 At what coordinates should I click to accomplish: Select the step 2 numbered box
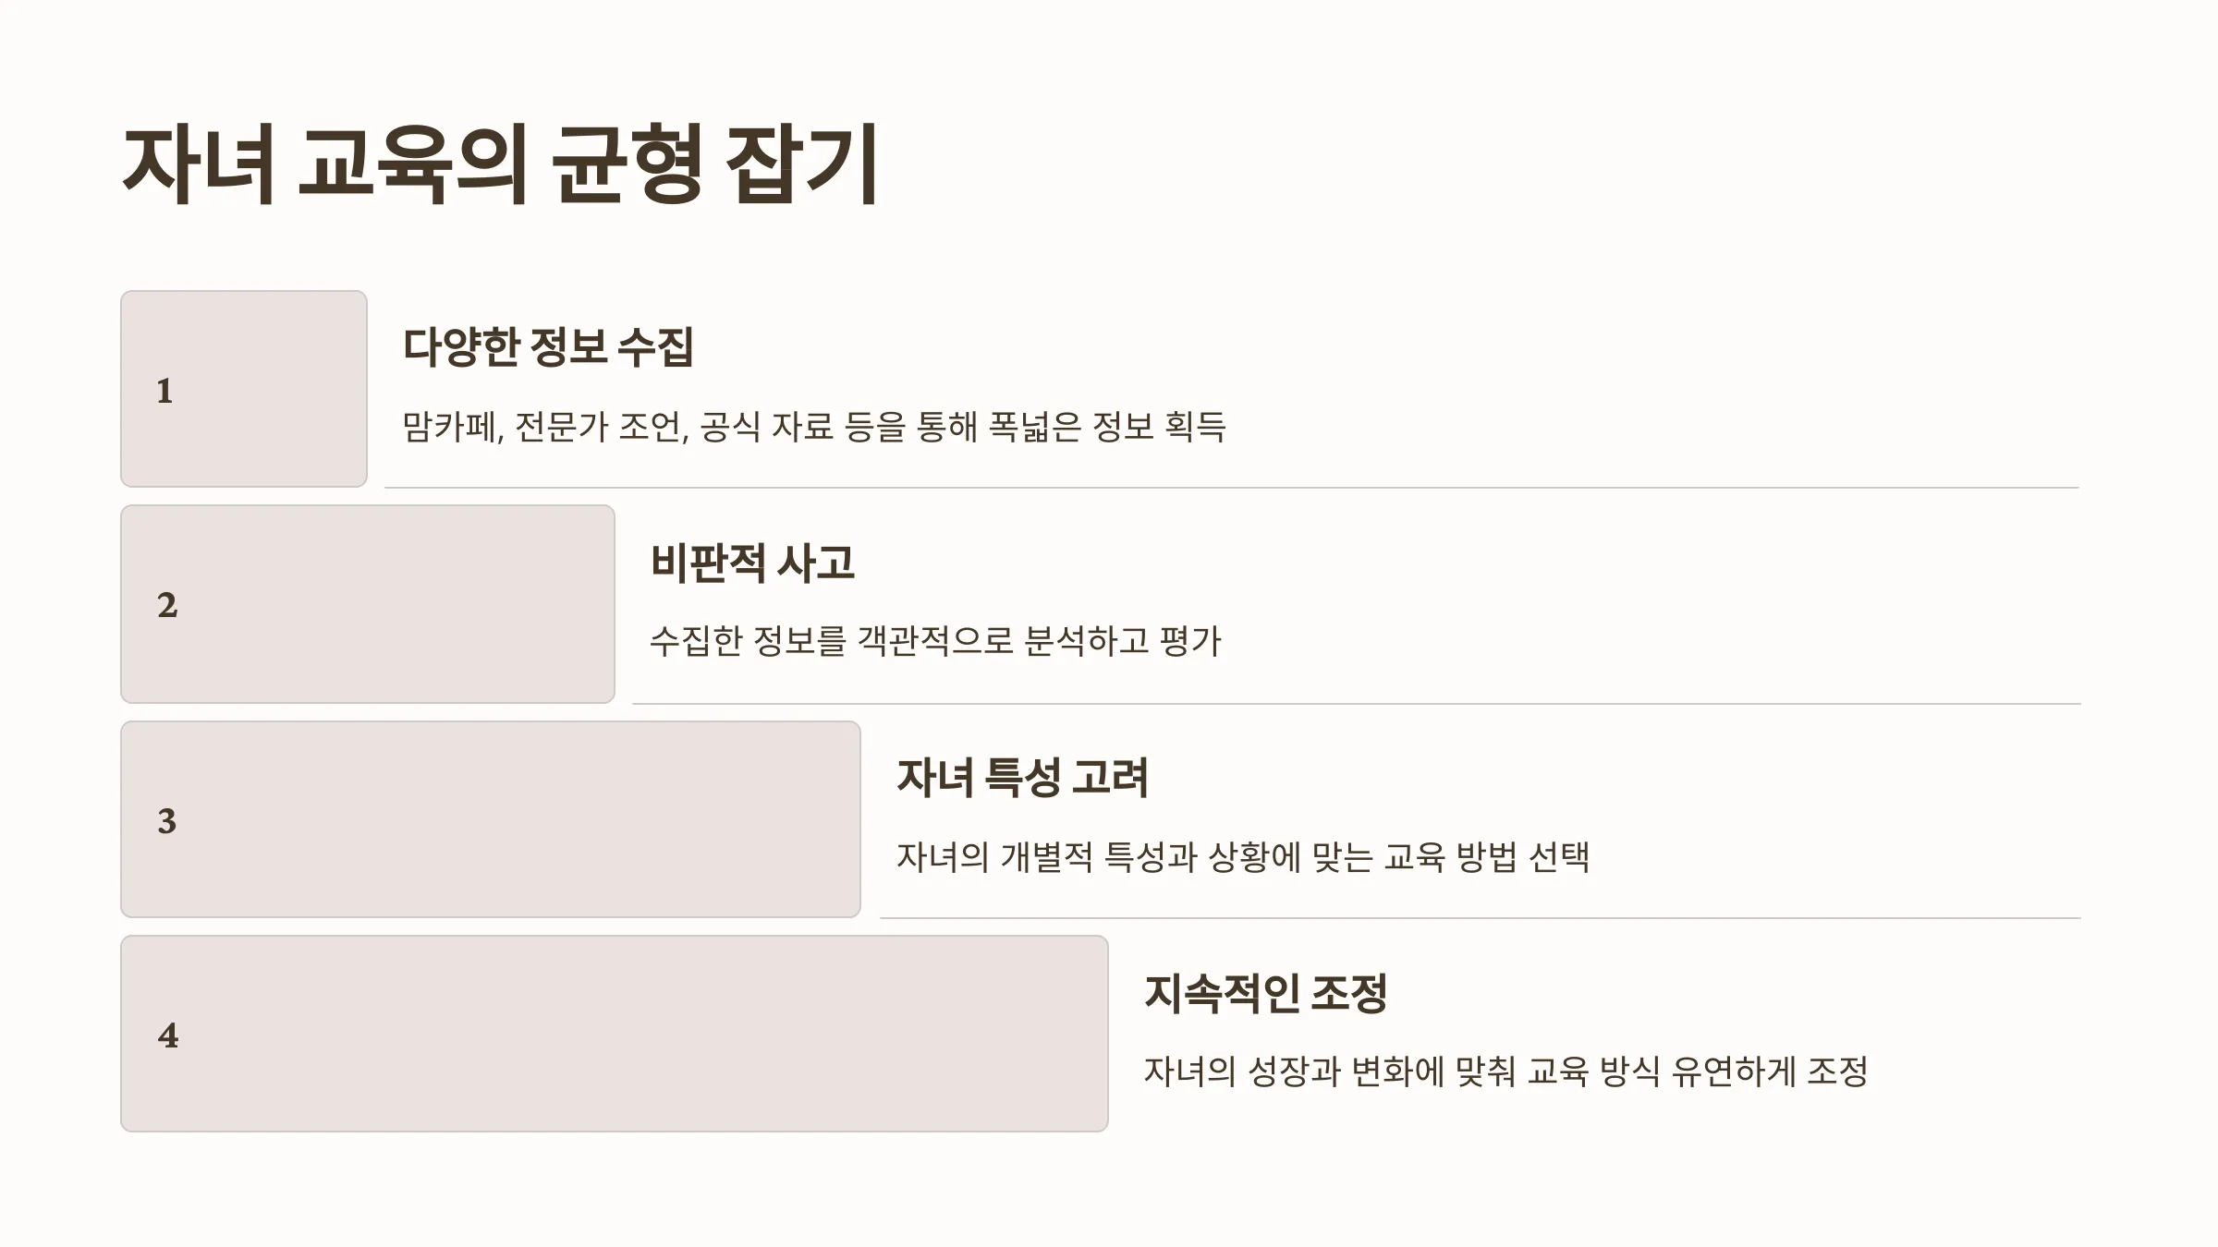point(368,604)
